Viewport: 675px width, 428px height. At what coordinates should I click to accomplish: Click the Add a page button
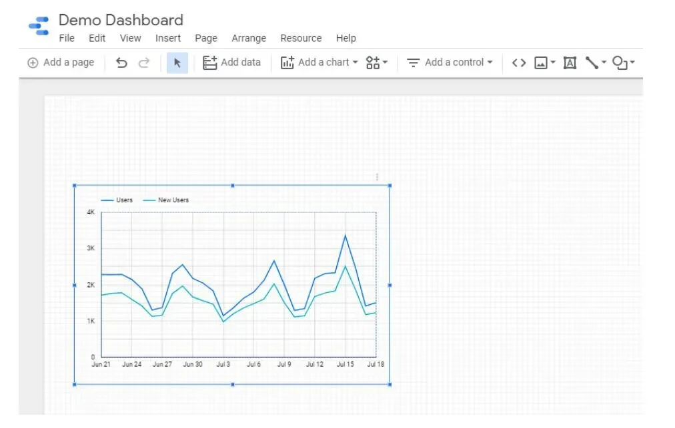(60, 62)
